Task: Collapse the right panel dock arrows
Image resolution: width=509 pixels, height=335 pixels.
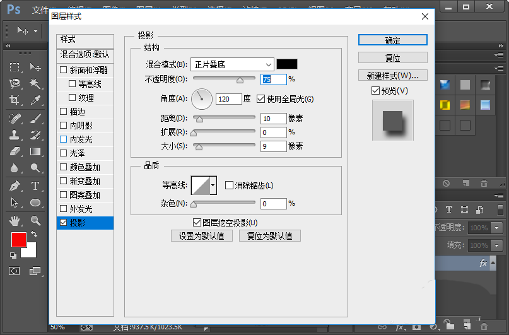Action: [x=501, y=46]
